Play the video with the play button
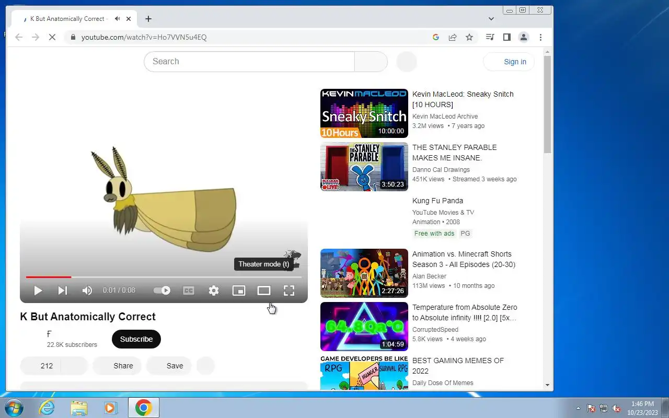The image size is (669, 418). 38,291
